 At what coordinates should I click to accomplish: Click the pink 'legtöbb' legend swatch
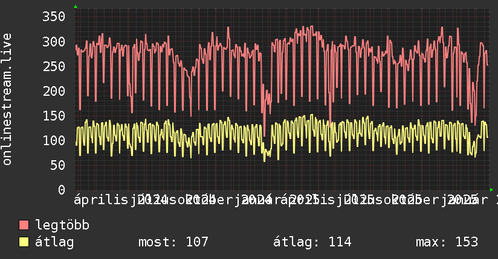click(x=24, y=225)
